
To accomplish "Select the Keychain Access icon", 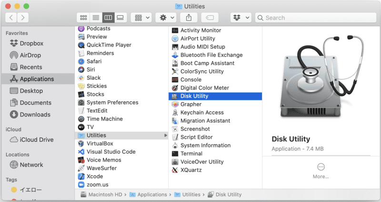I will (x=174, y=113).
